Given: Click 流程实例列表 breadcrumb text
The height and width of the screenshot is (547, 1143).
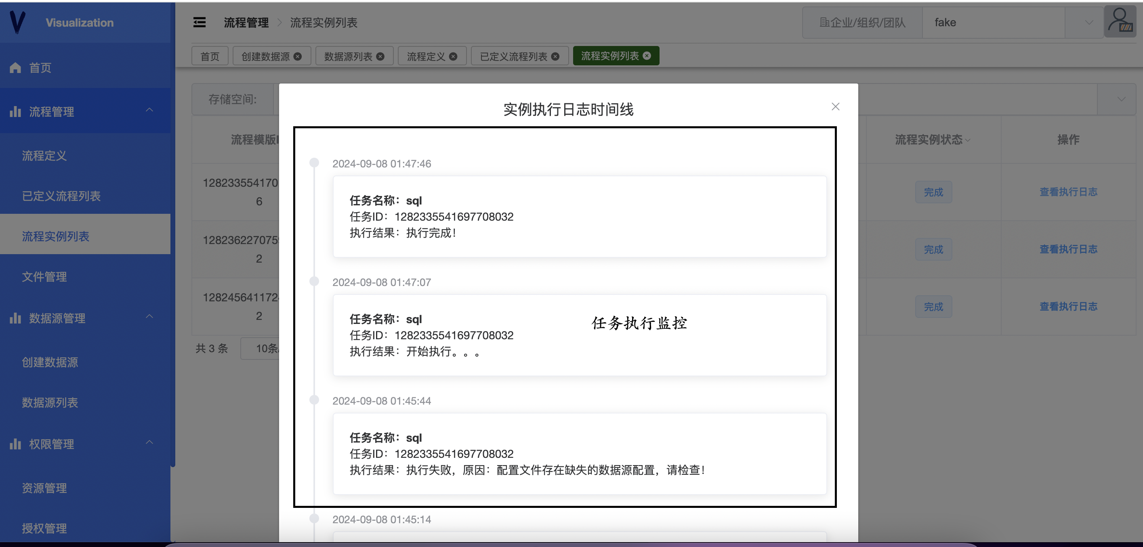Looking at the screenshot, I should point(324,22).
